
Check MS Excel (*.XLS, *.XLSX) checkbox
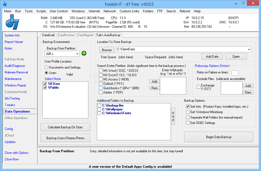click(101, 75)
